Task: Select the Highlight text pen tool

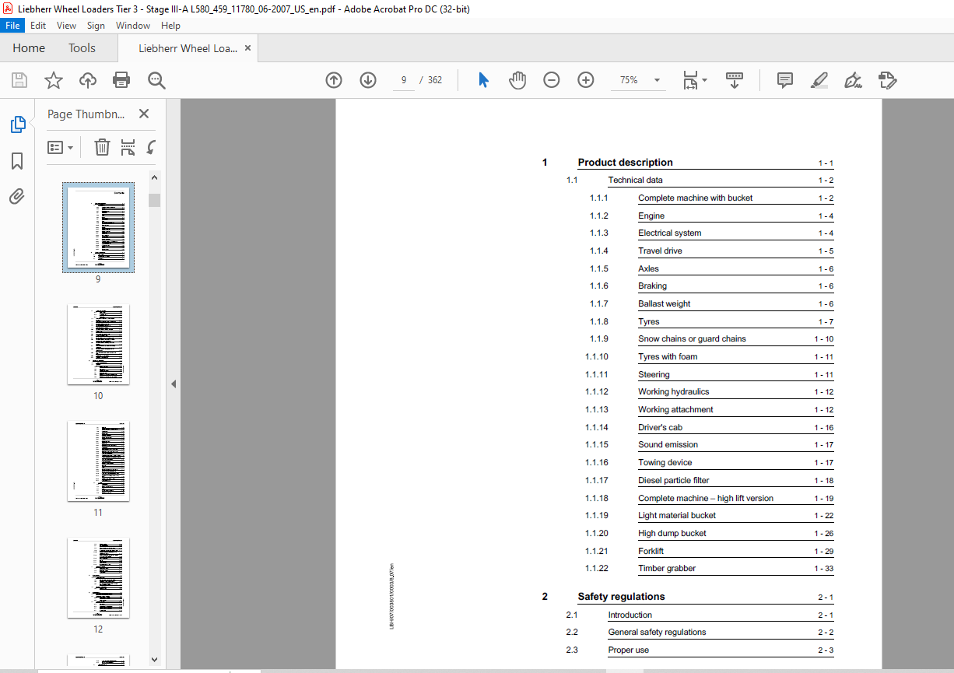Action: pos(819,80)
